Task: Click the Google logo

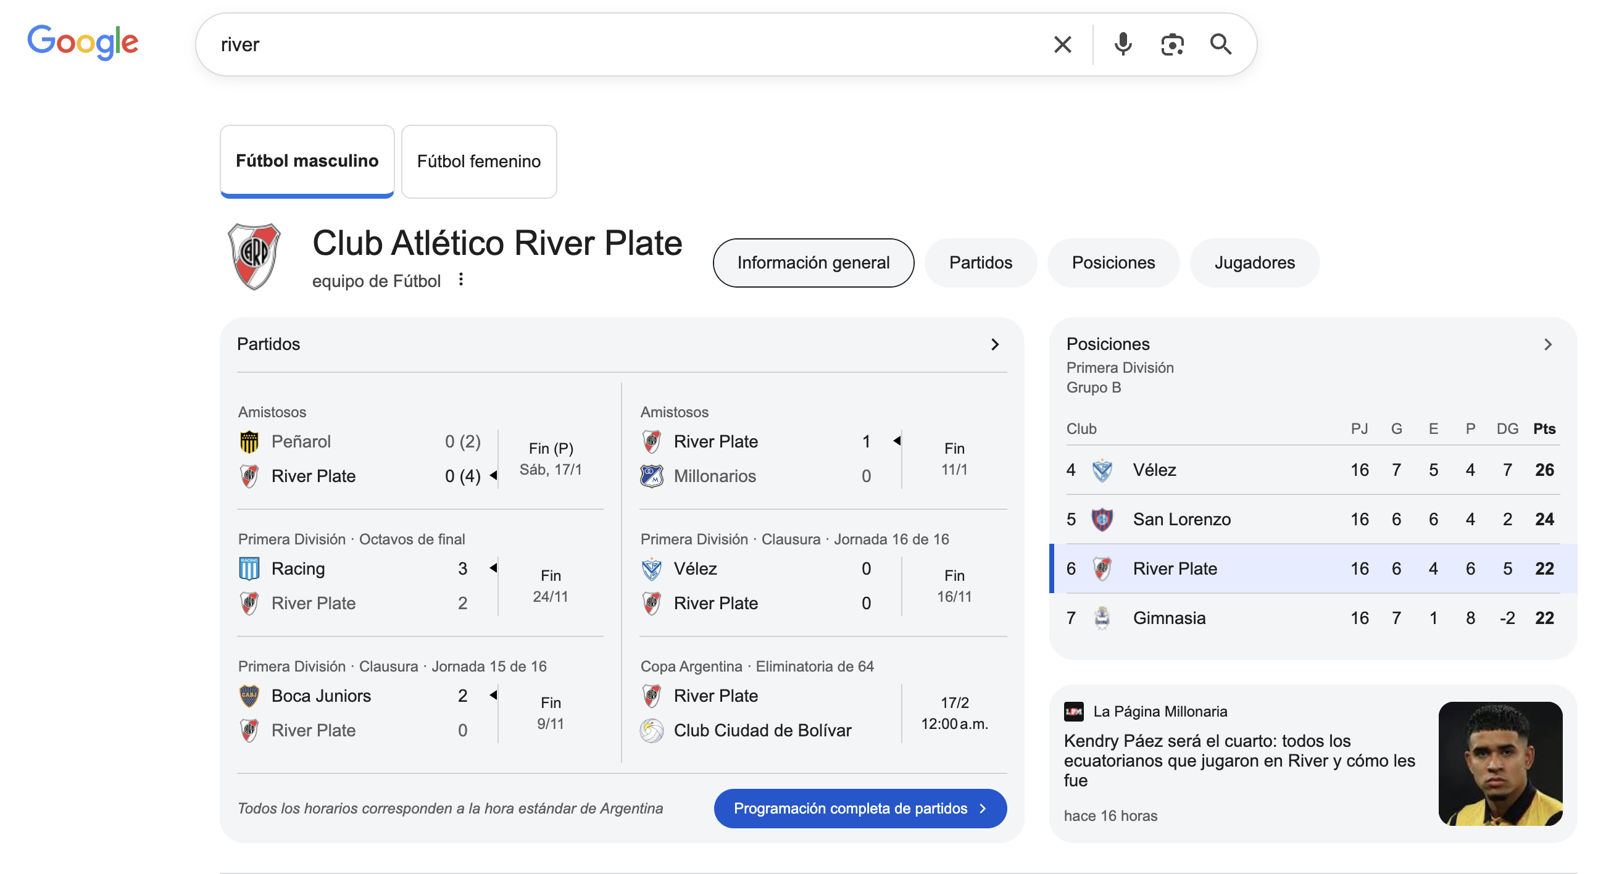Action: click(83, 43)
